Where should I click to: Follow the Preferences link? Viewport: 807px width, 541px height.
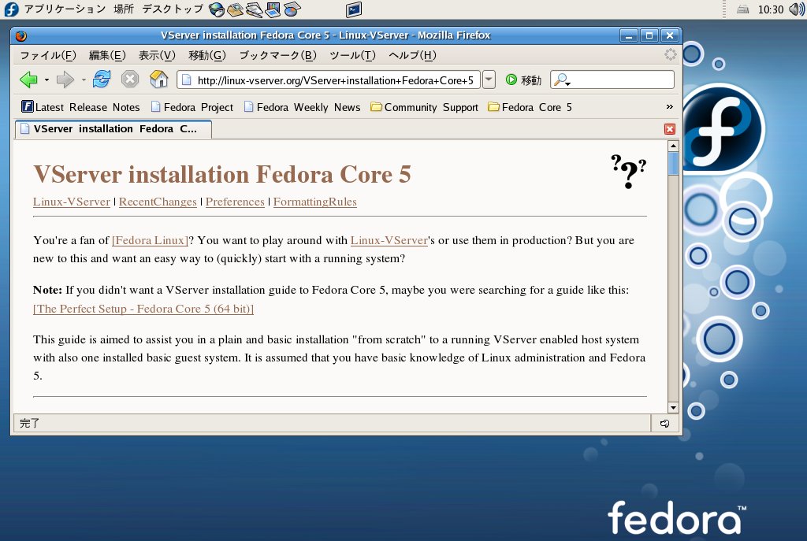[x=235, y=202]
